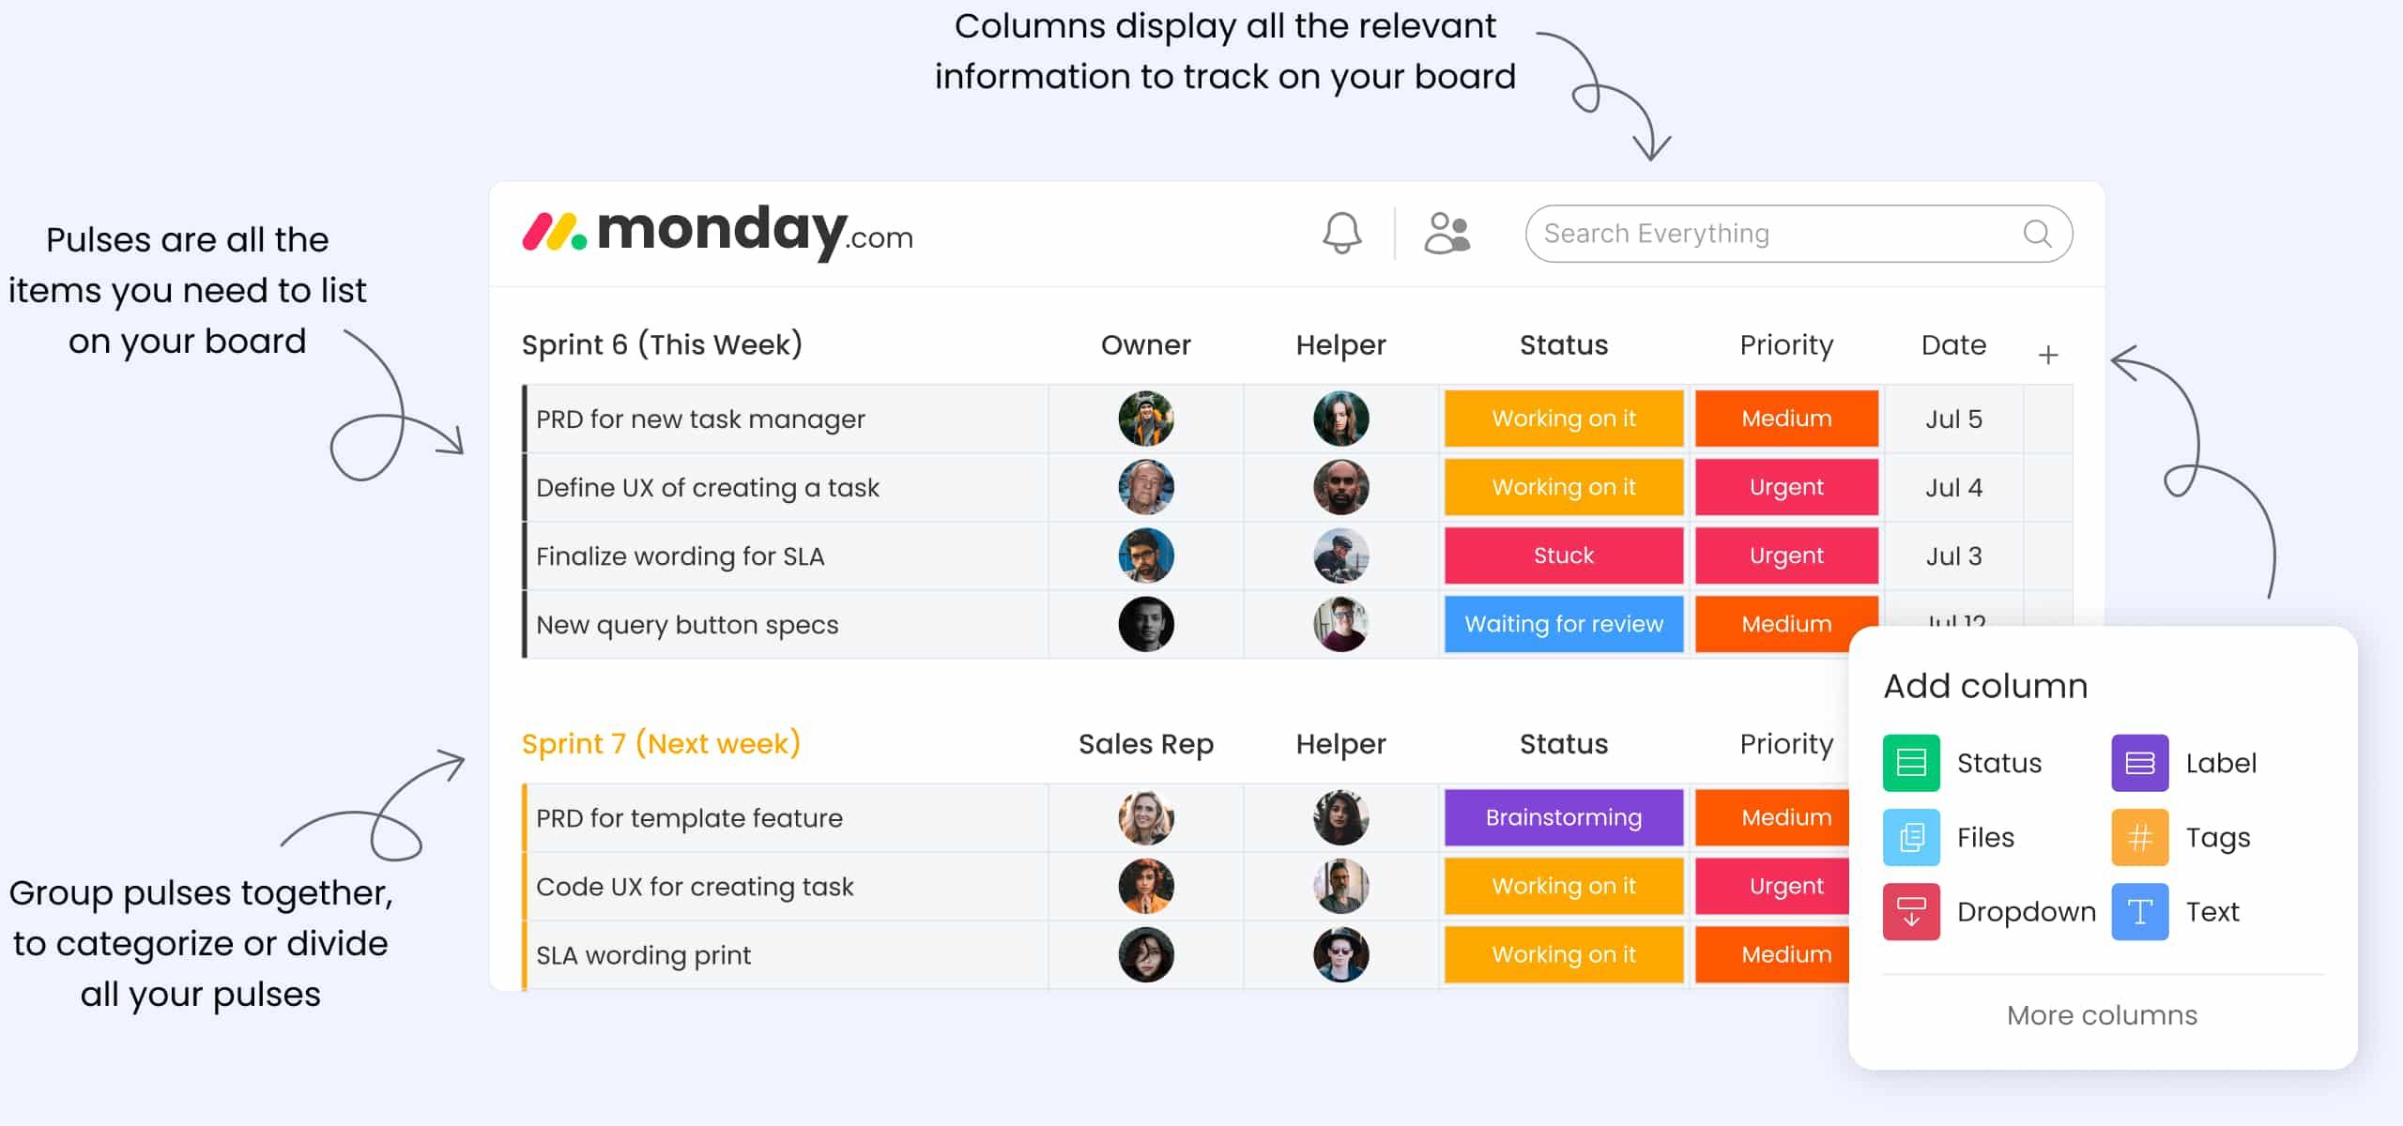Open Stuck status of Finalize wording for SLA
Screen dimensions: 2403x1126
[x=1564, y=555]
